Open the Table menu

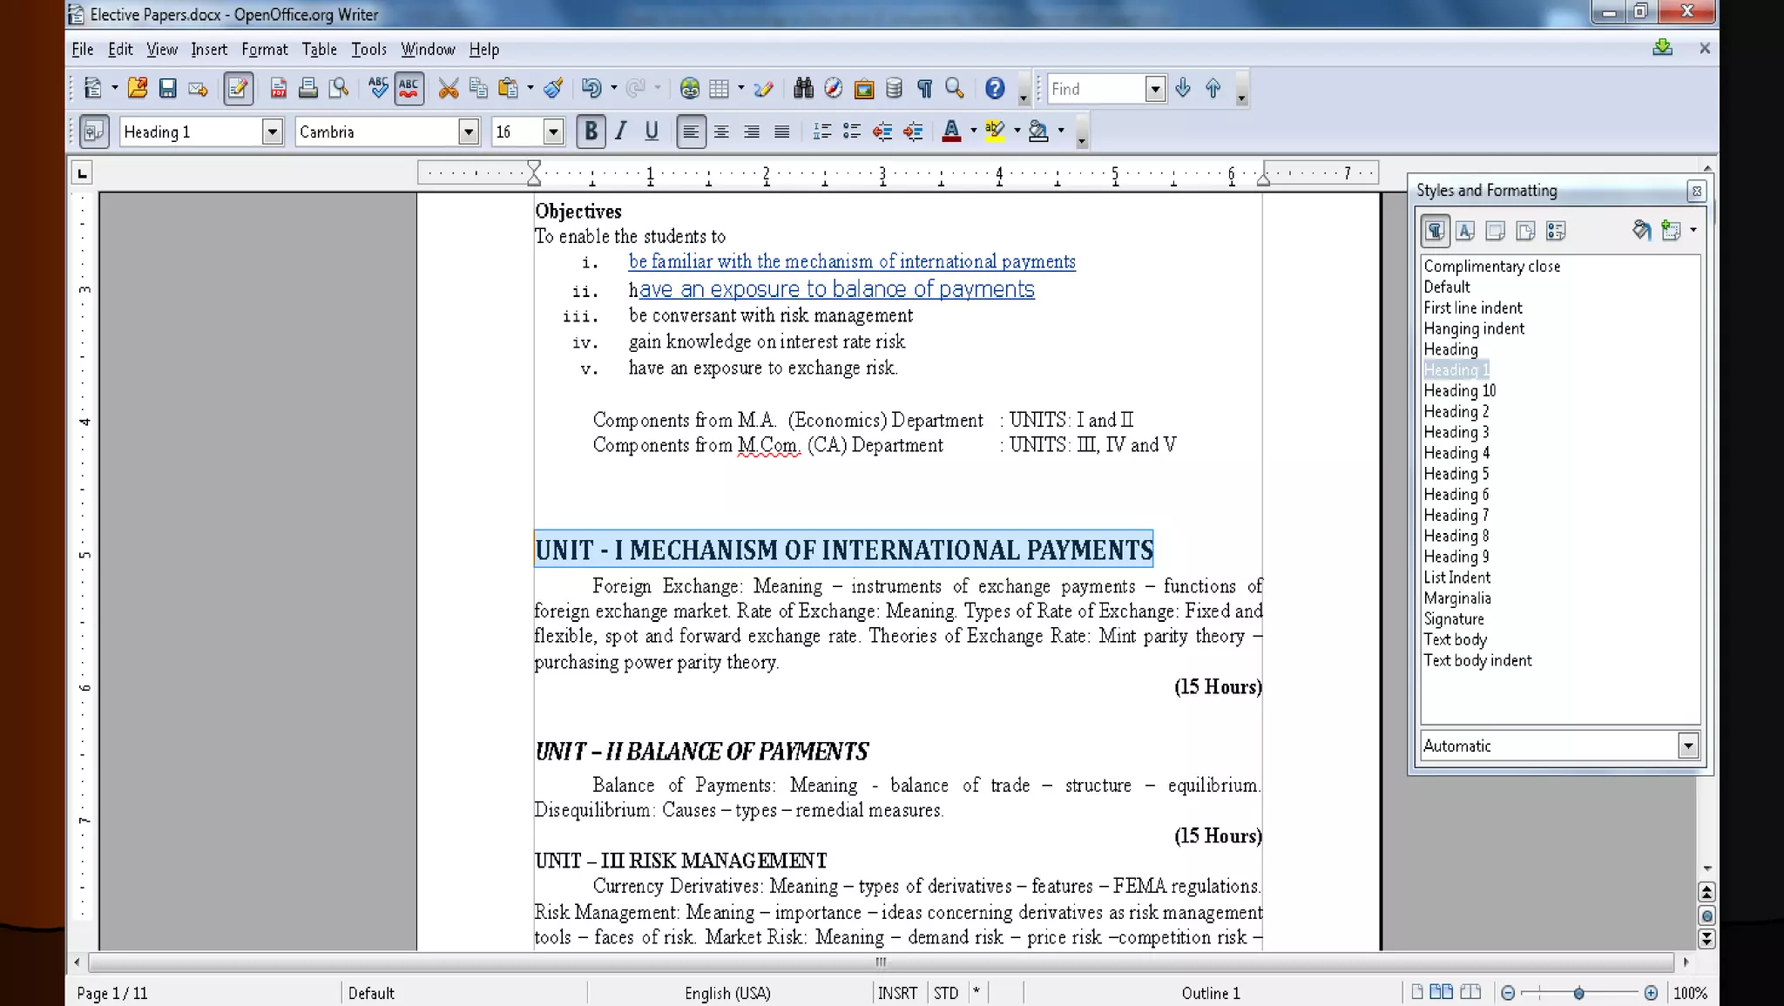[x=319, y=50]
